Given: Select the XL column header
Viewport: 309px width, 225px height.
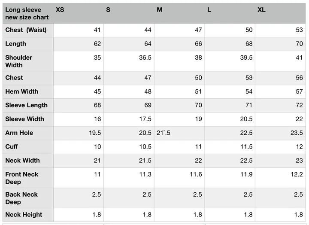Looking at the screenshot, I should click(261, 10).
